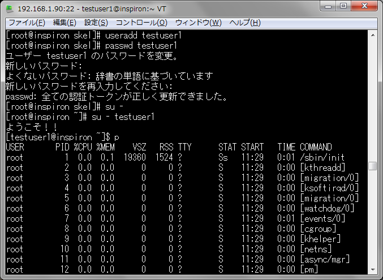This screenshot has width=383, height=280.
Task: Click the 'su - testuser1' command line
Action: tap(80, 117)
